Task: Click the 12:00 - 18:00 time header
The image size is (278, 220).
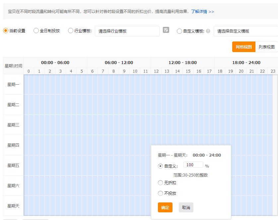Action: pos(182,63)
